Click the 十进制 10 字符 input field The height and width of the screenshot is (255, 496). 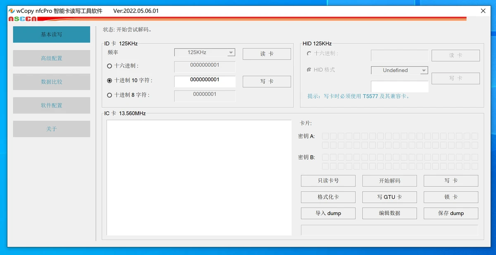pyautogui.click(x=205, y=81)
